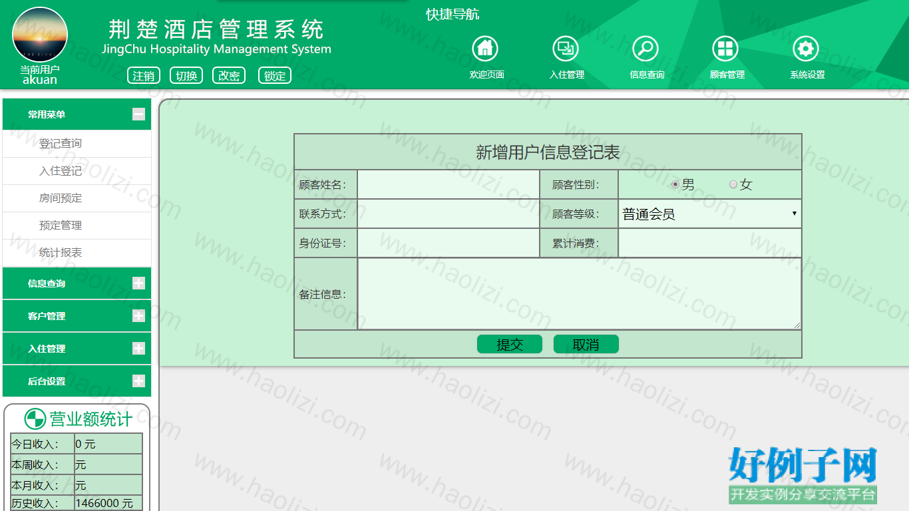Focus the 顾客姓名 input field

pyautogui.click(x=449, y=185)
